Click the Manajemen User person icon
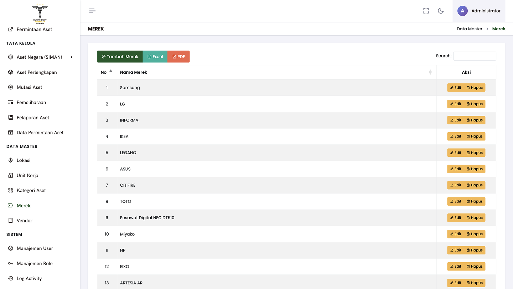This screenshot has width=513, height=289. (10, 248)
